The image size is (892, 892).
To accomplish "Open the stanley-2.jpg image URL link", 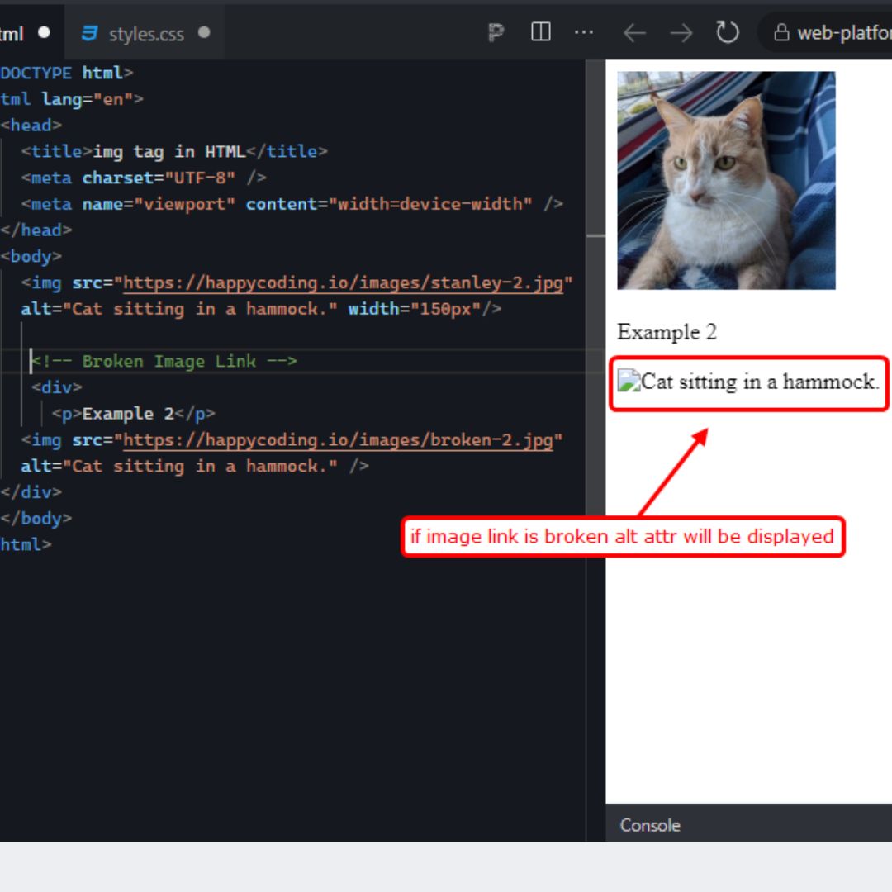I will 343,282.
